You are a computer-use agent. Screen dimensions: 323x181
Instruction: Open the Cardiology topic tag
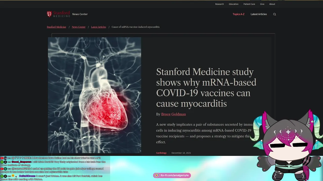[161, 153]
